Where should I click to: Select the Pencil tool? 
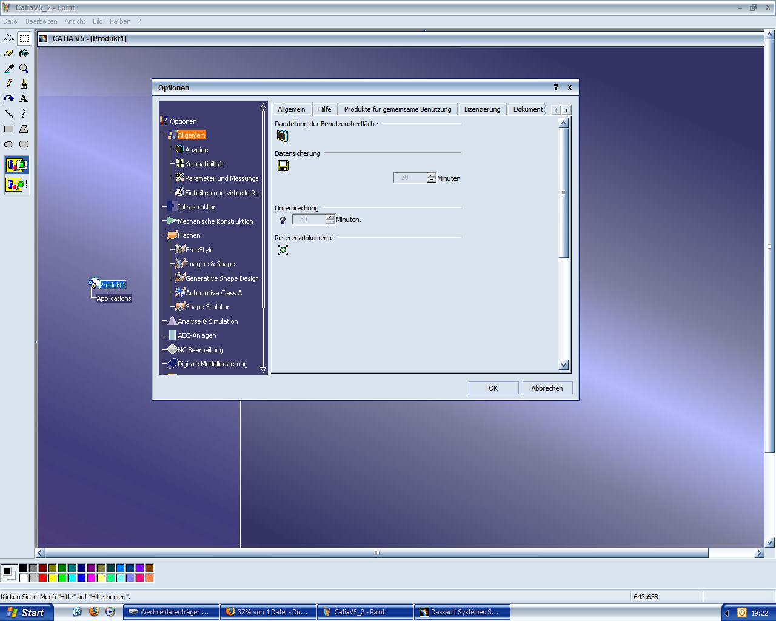coord(9,84)
